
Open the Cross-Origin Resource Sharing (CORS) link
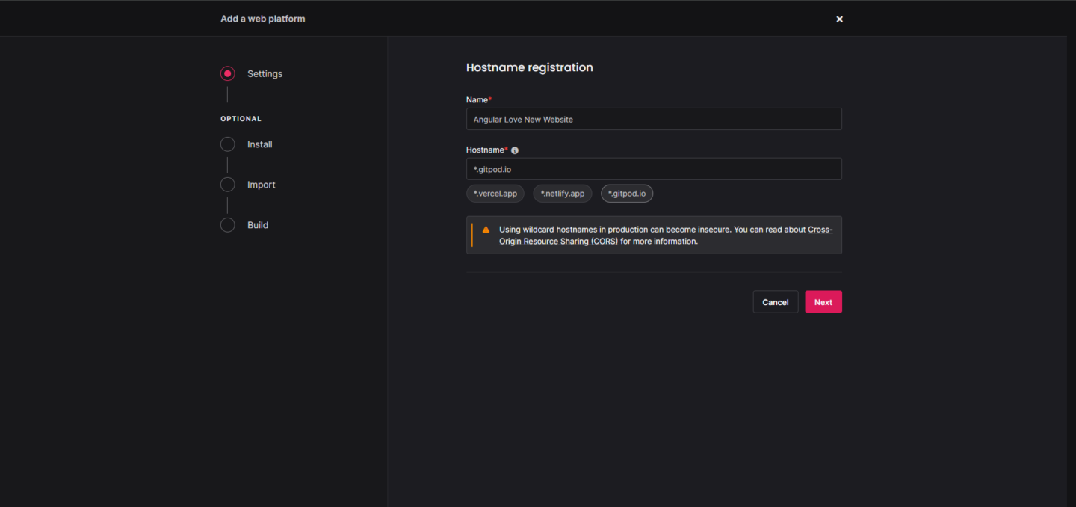pos(558,241)
